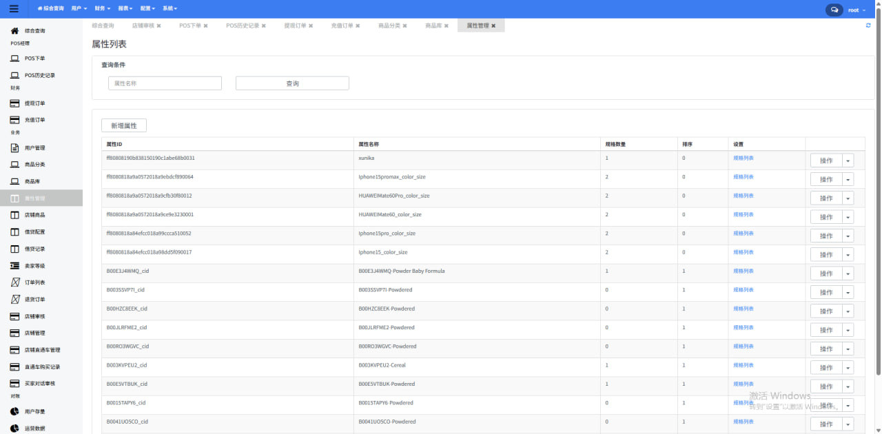Open the chat messages icon in header
882x434 pixels.
(834, 10)
